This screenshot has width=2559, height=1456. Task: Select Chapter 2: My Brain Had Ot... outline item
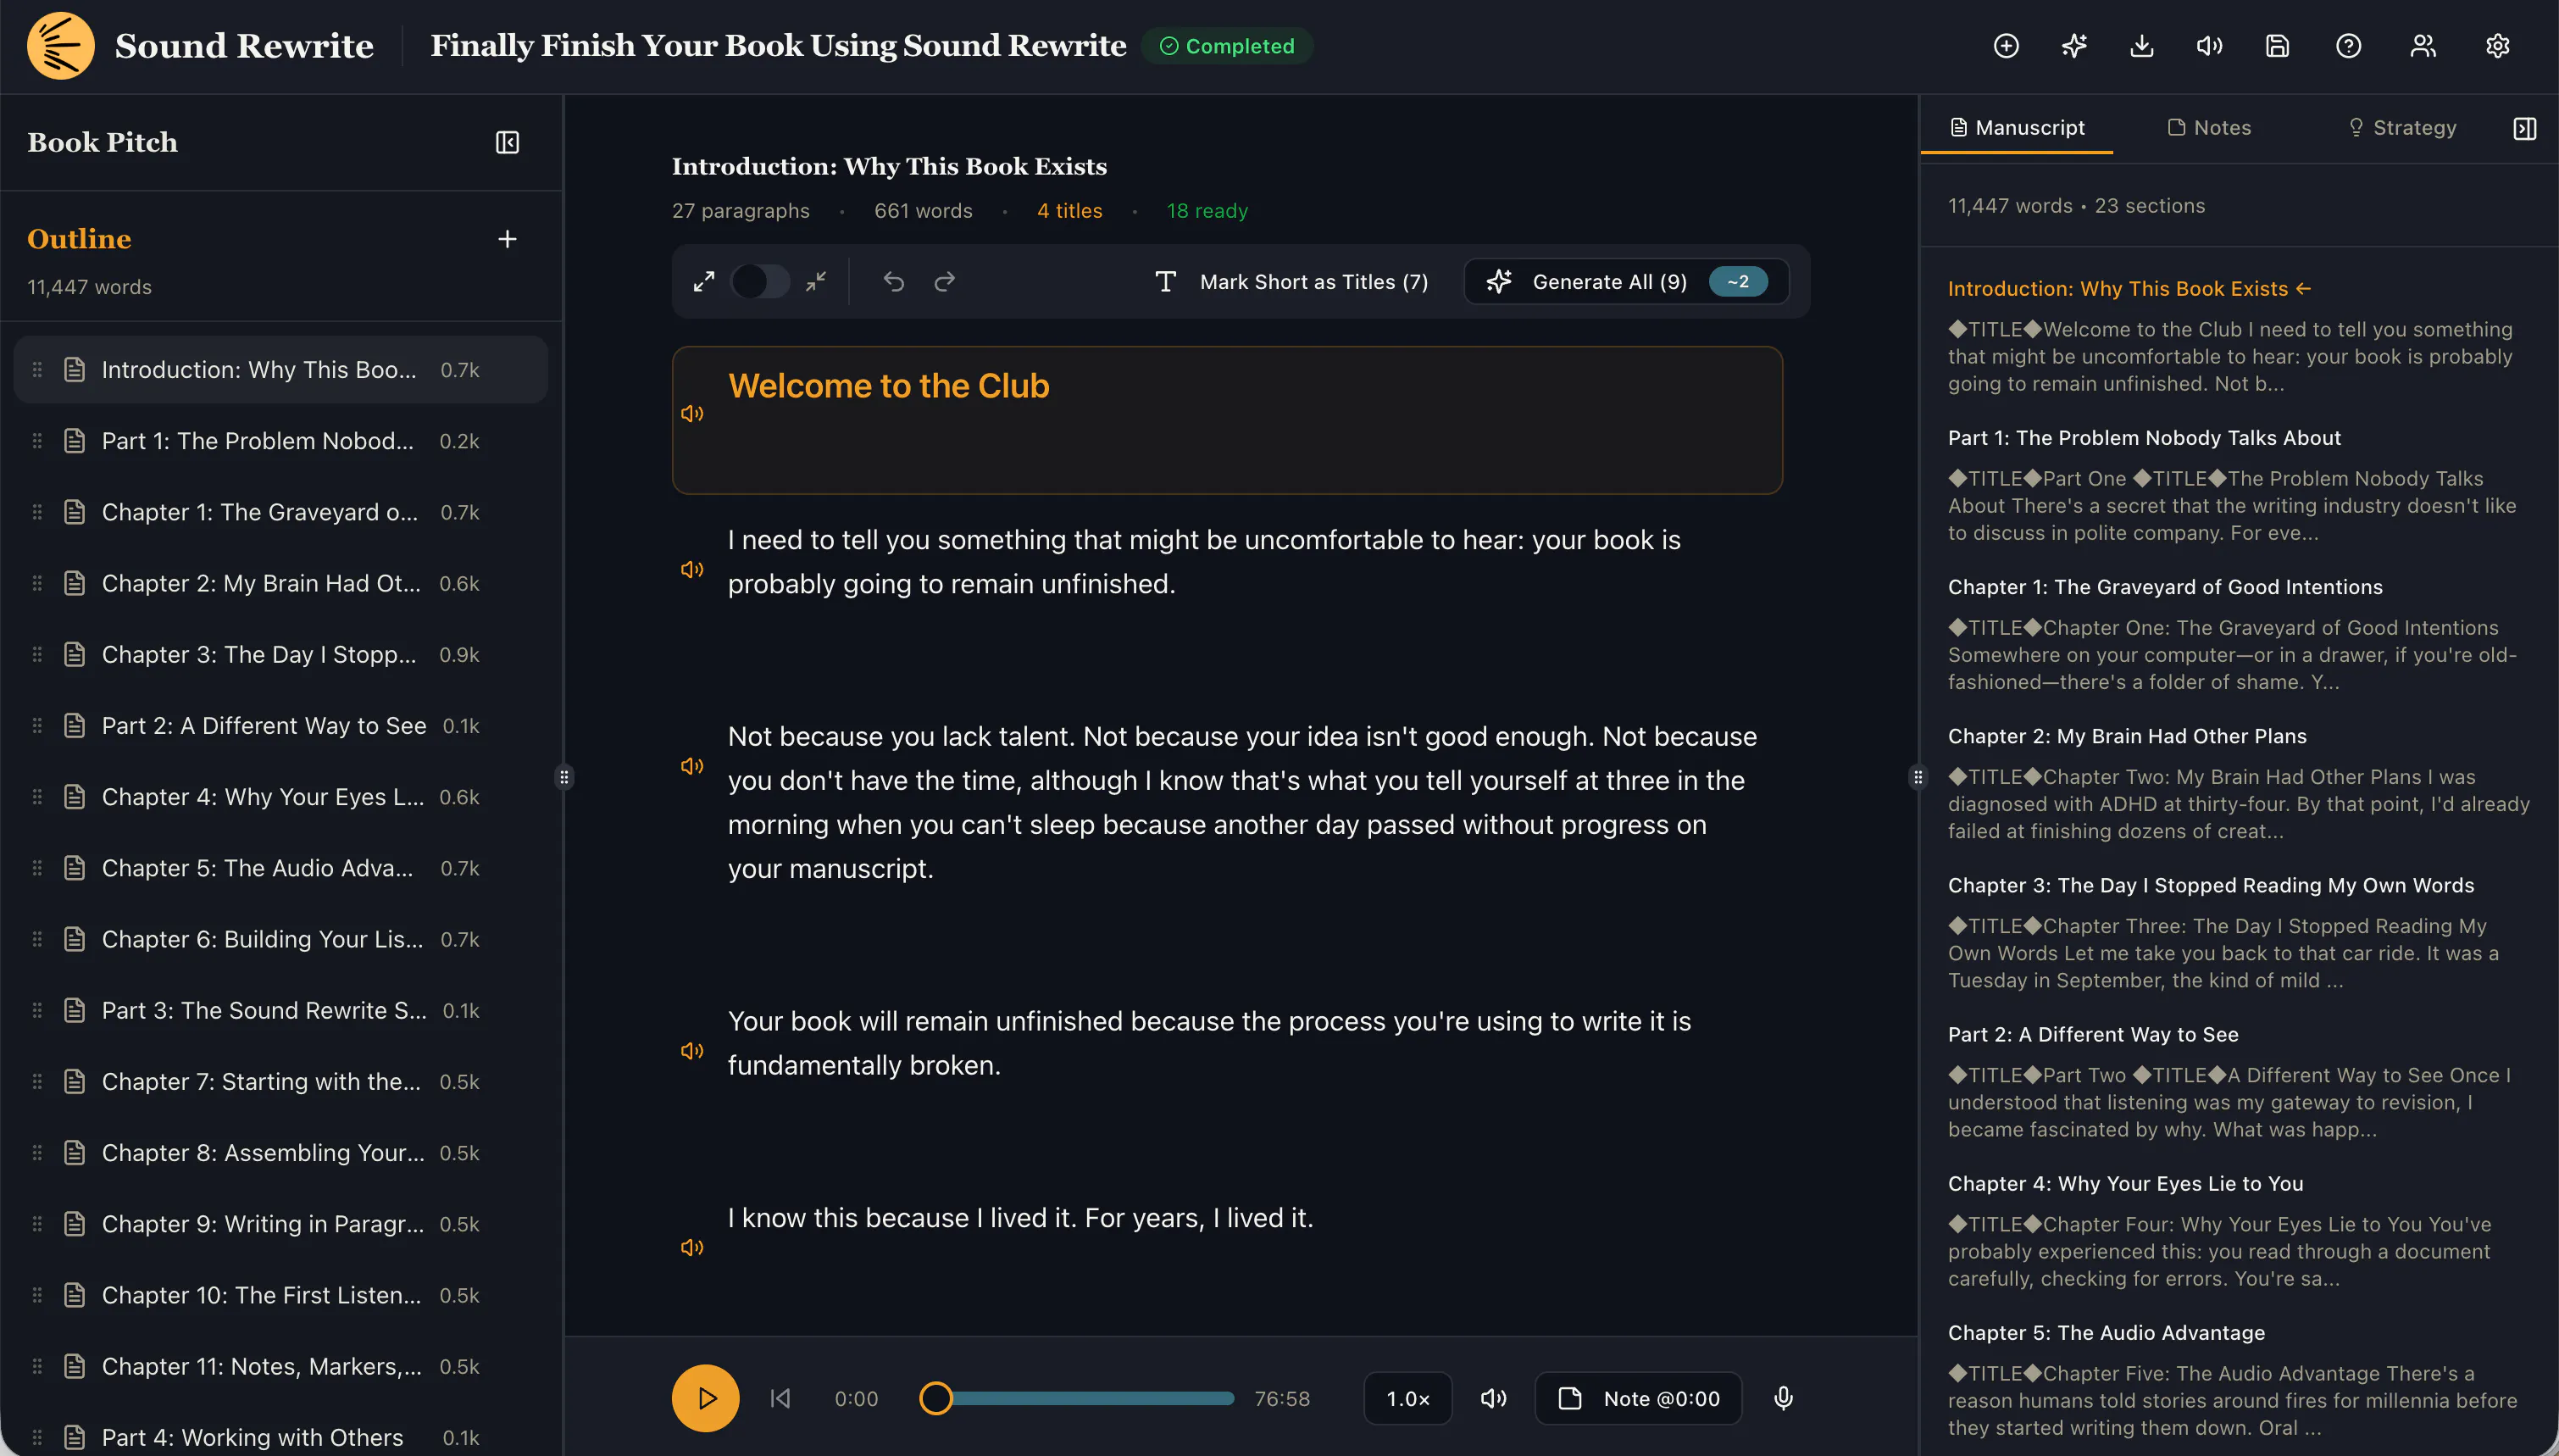tap(280, 583)
